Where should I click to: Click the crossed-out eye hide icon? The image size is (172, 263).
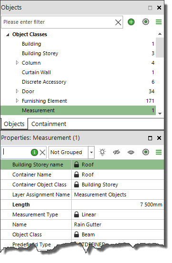coord(116,152)
